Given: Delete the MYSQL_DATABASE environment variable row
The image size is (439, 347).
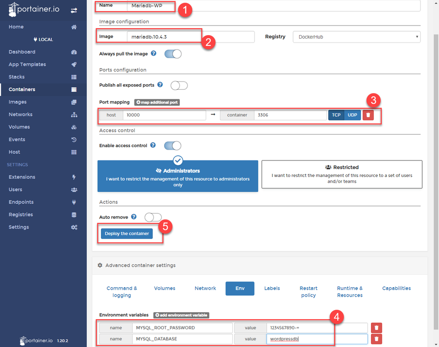Looking at the screenshot, I should pos(377,339).
